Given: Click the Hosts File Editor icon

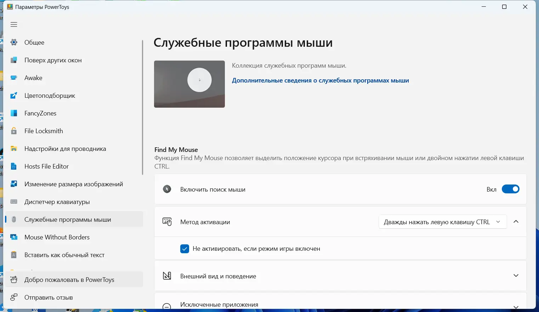Looking at the screenshot, I should 14,166.
